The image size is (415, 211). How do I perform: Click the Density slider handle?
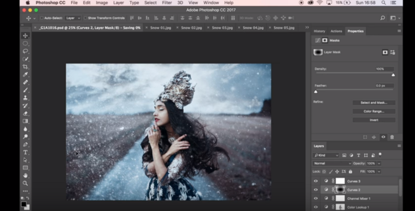(x=393, y=75)
